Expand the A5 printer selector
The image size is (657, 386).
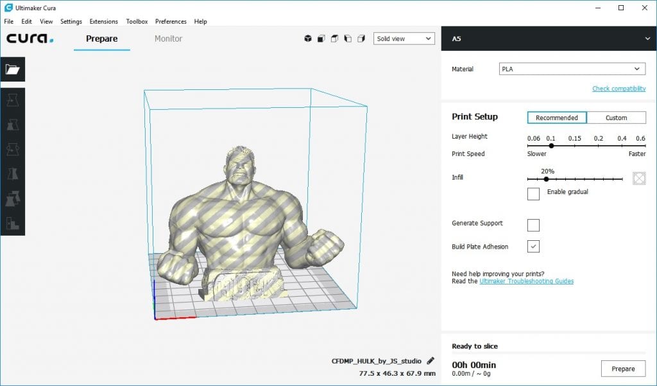(549, 39)
